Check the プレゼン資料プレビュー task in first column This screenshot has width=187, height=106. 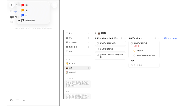click(x=98, y=43)
